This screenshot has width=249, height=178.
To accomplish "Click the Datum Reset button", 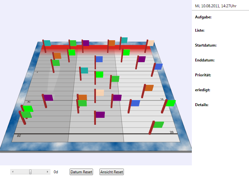I will pos(81,172).
